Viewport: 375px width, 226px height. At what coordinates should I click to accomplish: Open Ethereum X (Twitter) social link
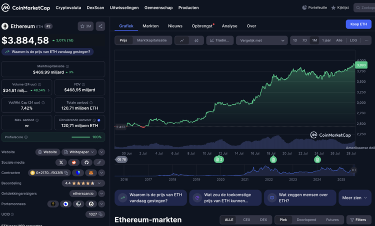pos(61,163)
